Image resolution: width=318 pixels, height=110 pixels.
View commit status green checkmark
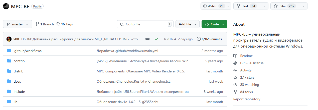pos(156,39)
